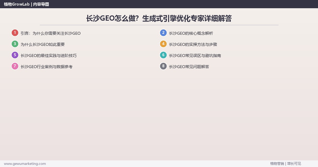
Task: Click the teal number 6 badge
Action: point(163,55)
